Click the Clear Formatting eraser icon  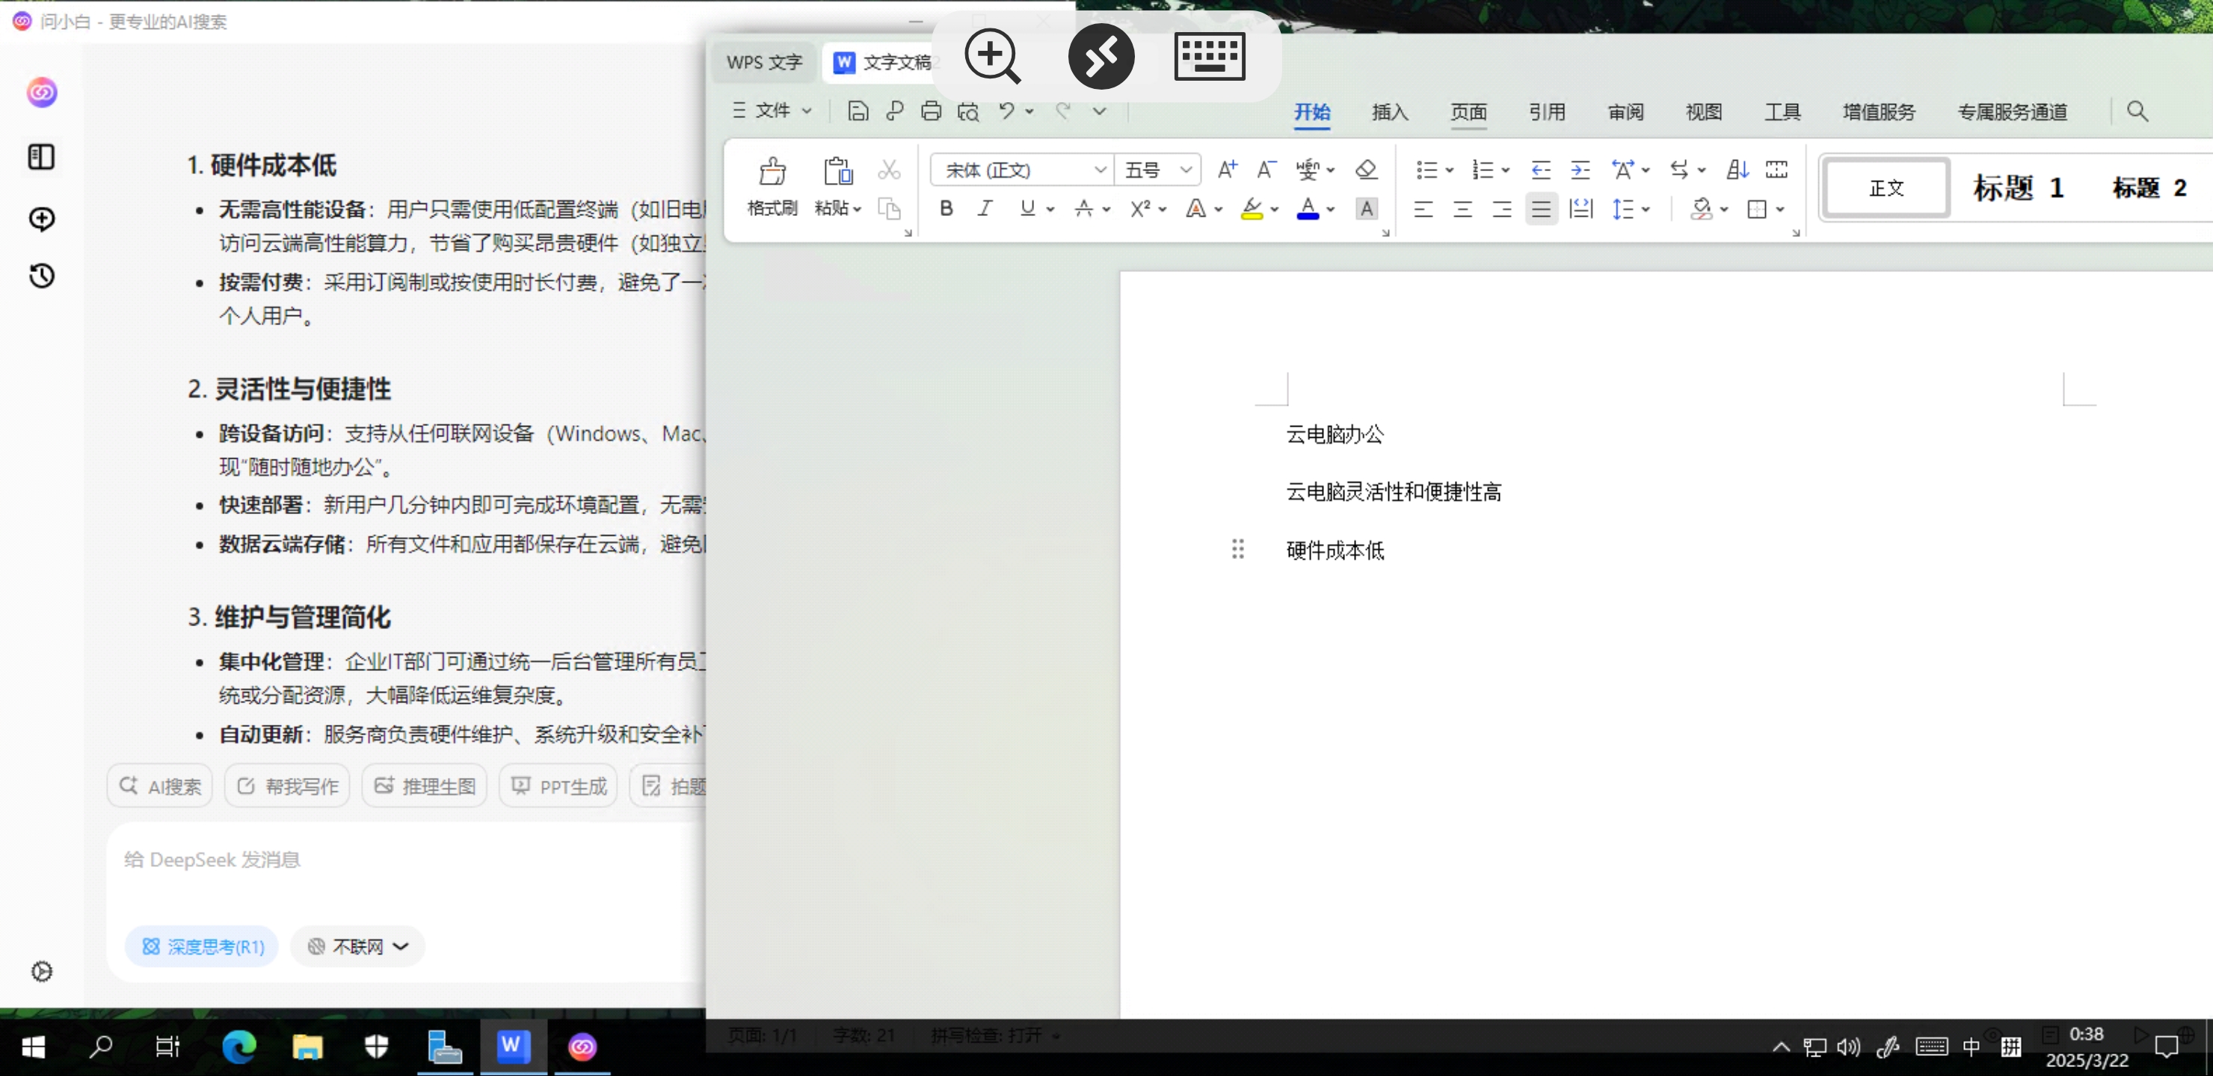click(x=1366, y=169)
